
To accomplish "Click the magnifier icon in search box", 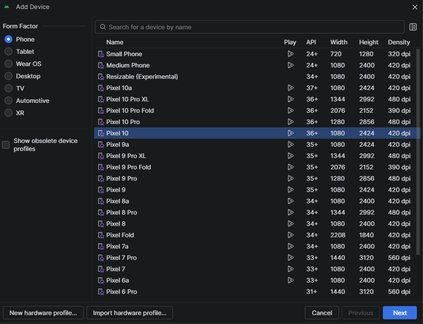I will point(103,27).
